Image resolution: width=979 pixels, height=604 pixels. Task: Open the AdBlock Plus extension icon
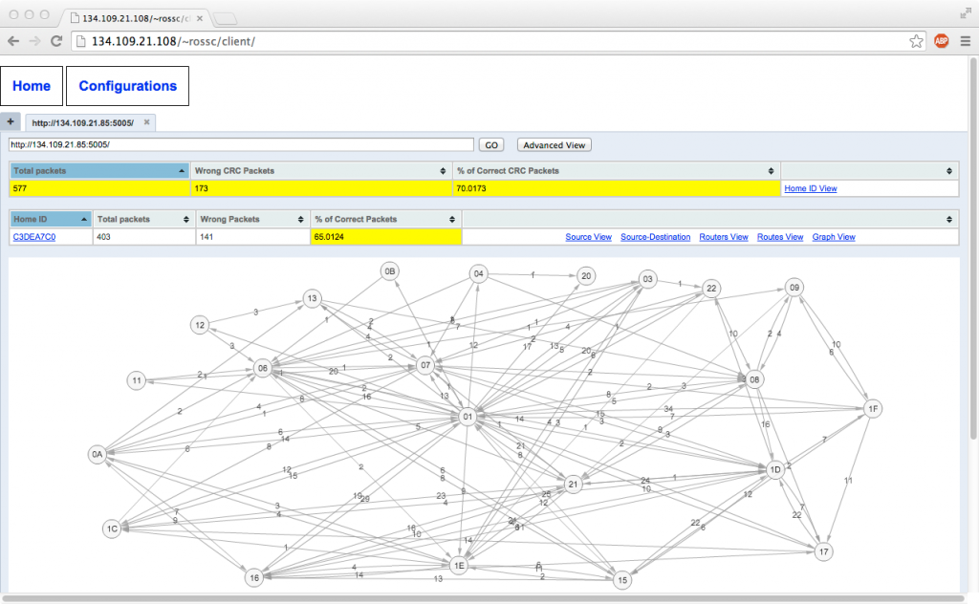941,41
